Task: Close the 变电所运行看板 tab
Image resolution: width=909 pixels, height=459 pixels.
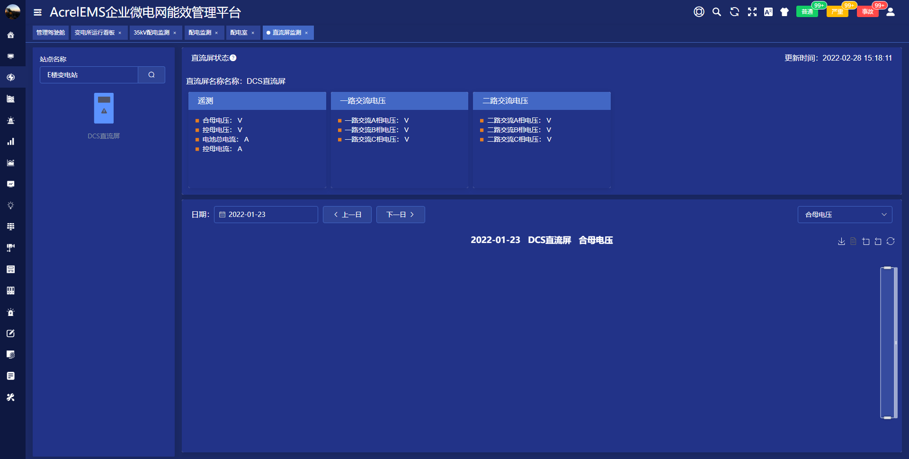Action: click(120, 33)
